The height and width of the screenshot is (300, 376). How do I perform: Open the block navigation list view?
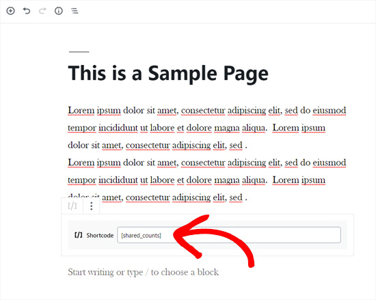75,11
